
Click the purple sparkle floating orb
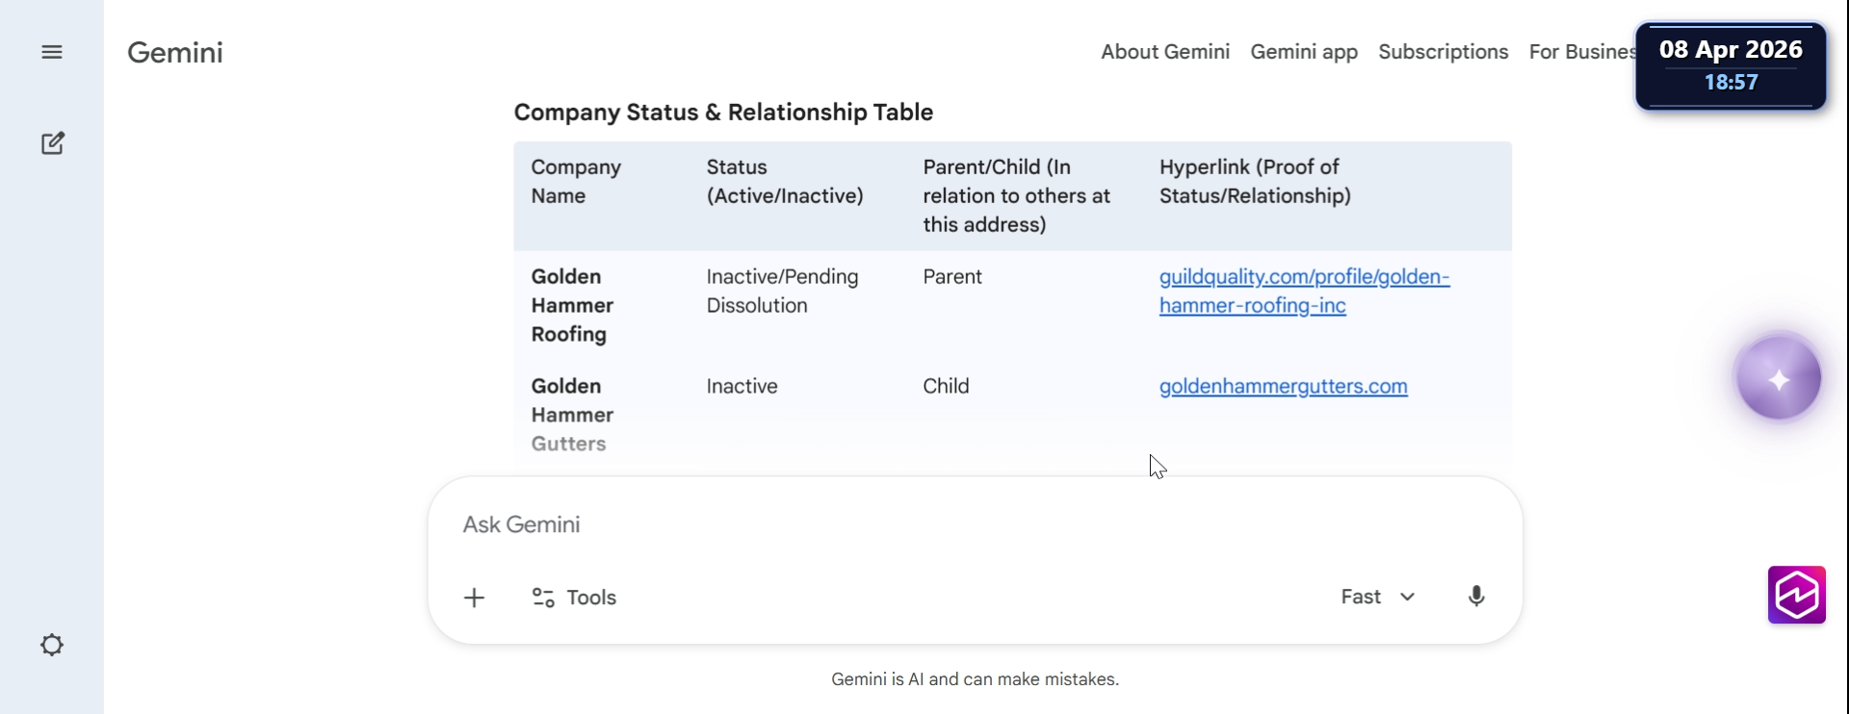coord(1778,379)
